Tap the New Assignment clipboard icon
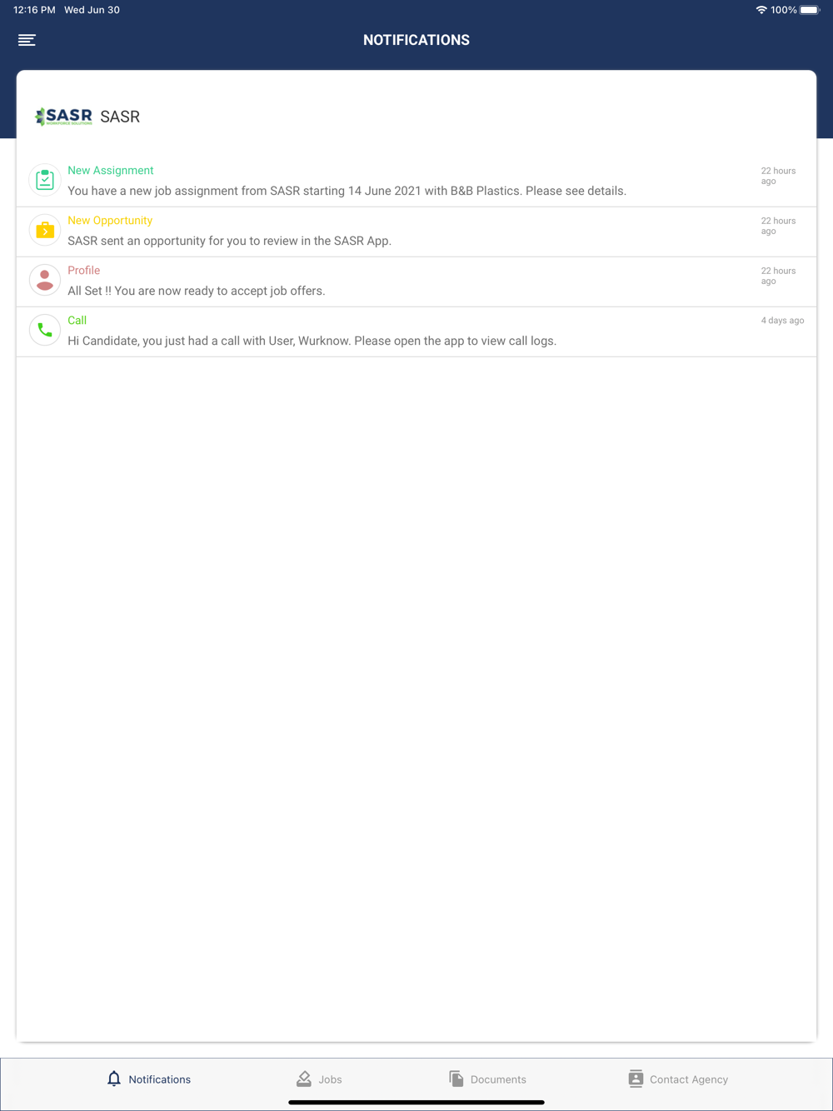Viewport: 833px width, 1111px height. click(x=45, y=180)
